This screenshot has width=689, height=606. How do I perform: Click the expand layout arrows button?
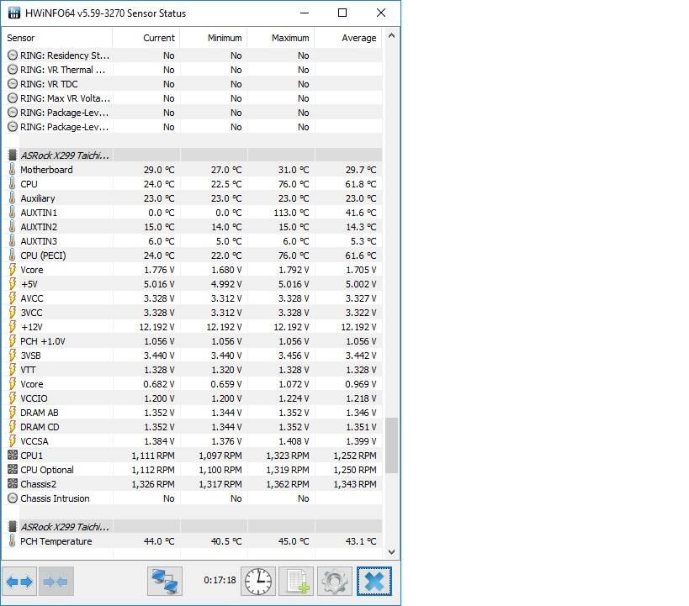[20, 582]
